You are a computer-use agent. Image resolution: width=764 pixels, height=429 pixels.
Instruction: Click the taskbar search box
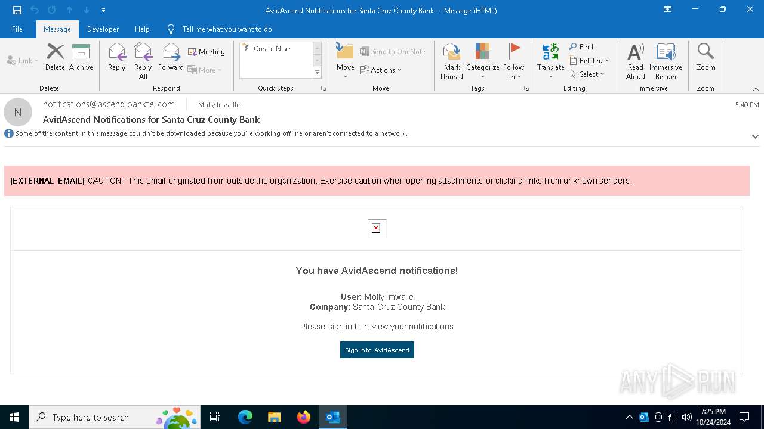pos(115,417)
